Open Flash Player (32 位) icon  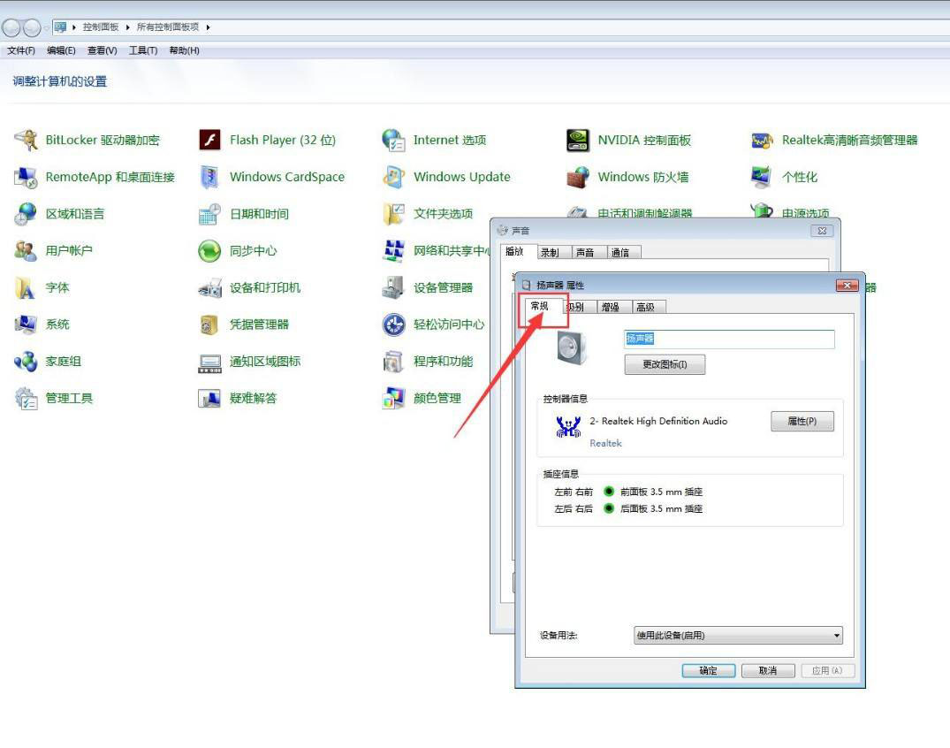tap(209, 140)
